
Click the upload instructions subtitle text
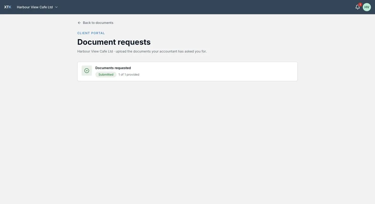tap(142, 51)
